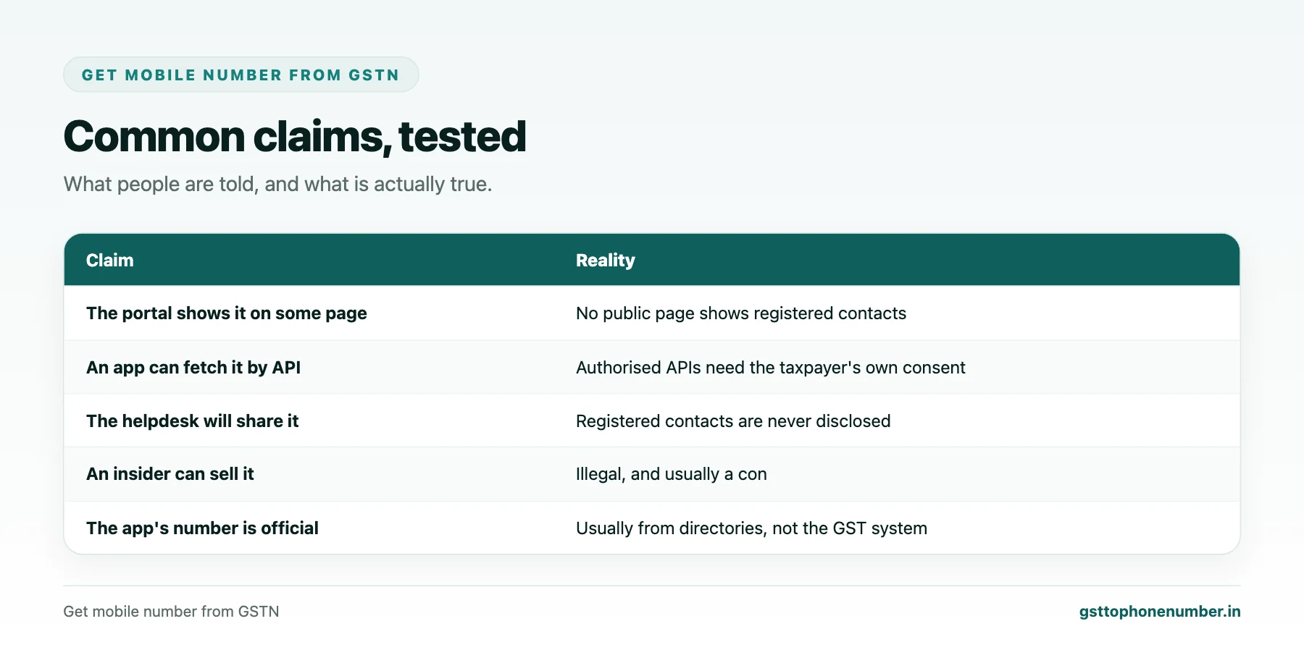
Task: Select the subtitle 'What people are told, and what is actually true.'
Action: coord(277,184)
